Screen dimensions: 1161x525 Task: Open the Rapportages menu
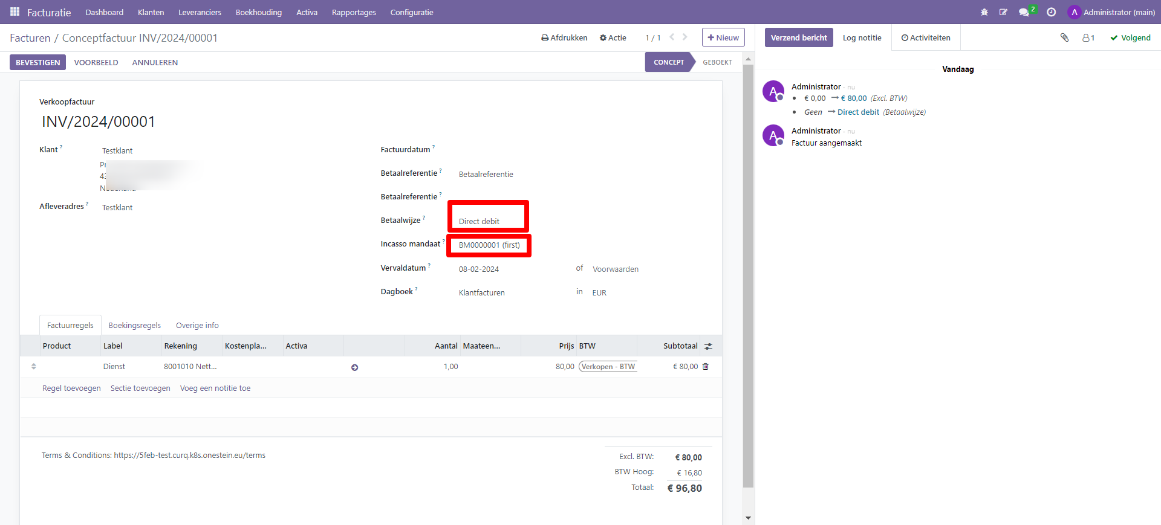pos(354,12)
